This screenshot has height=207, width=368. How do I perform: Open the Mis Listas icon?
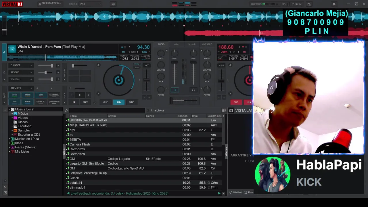(x=13, y=152)
